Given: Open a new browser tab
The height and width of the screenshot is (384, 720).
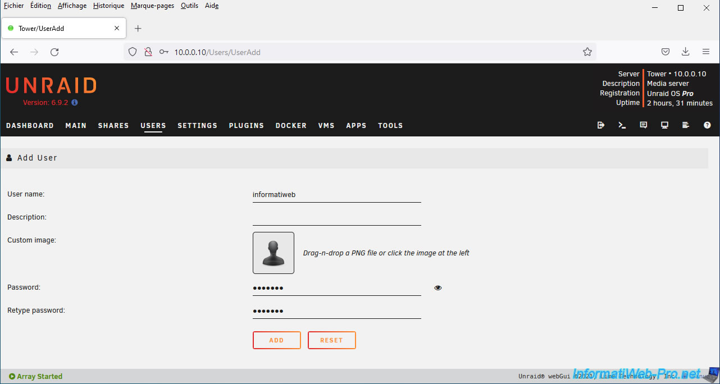Looking at the screenshot, I should pos(138,28).
